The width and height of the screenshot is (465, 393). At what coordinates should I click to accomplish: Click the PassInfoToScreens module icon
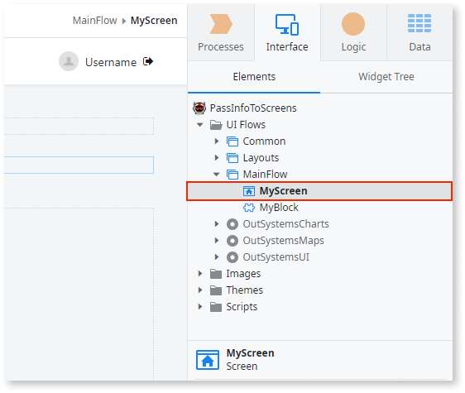[199, 108]
